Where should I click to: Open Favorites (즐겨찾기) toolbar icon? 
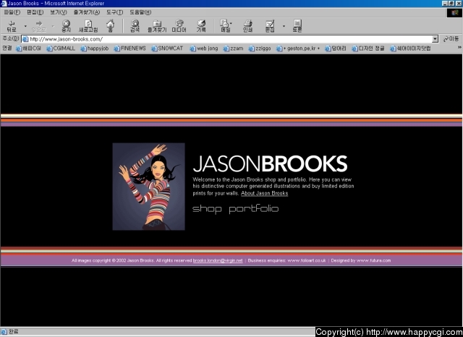(157, 26)
